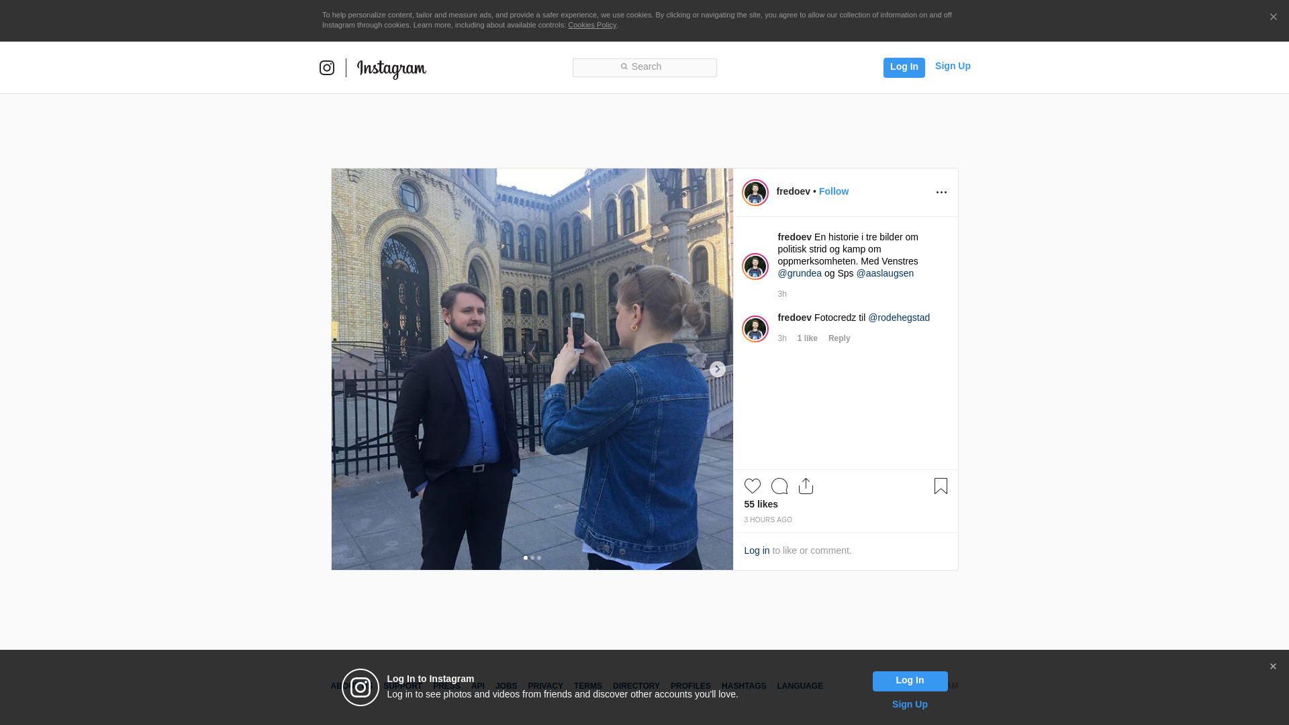The width and height of the screenshot is (1289, 725).
Task: Open the Cookies Policy link
Action: [592, 25]
